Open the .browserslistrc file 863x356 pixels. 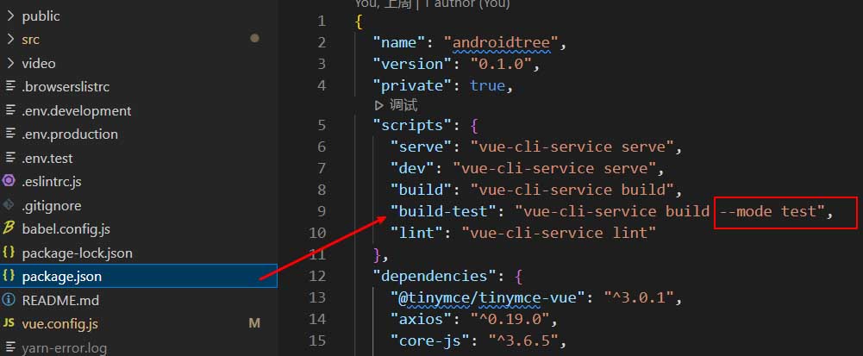tap(66, 86)
